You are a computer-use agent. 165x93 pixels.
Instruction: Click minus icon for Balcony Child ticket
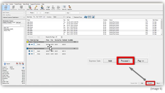coord(32,54)
